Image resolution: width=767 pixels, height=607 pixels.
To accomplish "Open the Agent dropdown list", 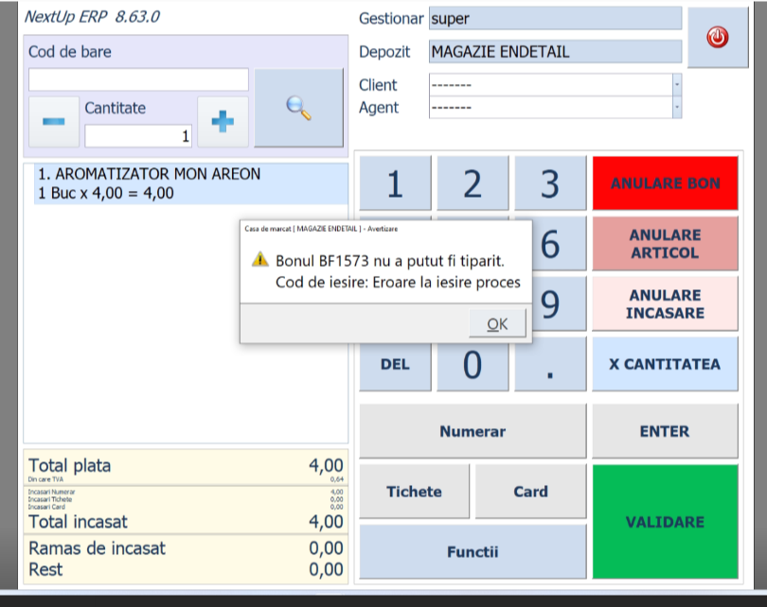I will point(676,108).
